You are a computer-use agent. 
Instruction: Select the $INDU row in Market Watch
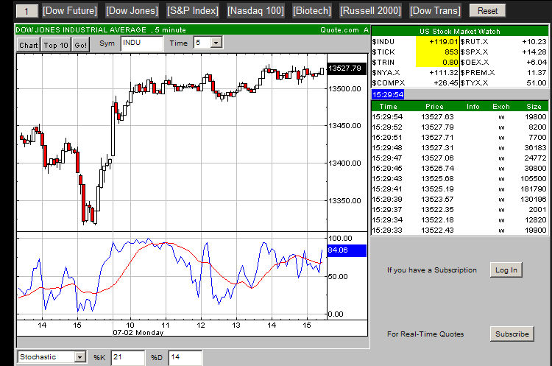pyautogui.click(x=415, y=41)
